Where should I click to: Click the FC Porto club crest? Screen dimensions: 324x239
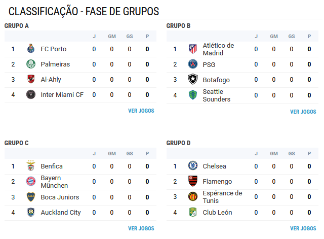(x=31, y=49)
